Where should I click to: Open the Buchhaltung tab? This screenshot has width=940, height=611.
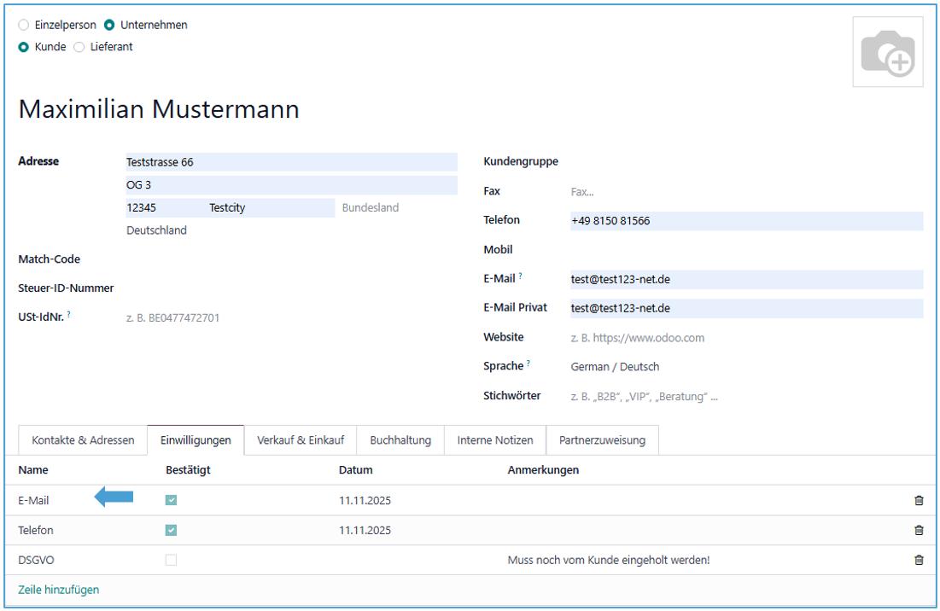400,440
